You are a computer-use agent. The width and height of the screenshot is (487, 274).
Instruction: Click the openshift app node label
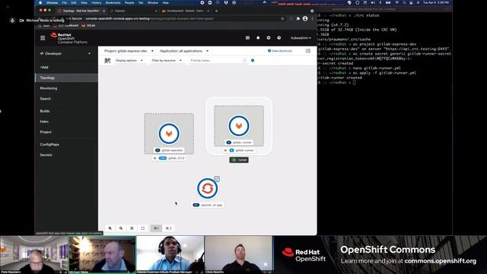pos(208,205)
